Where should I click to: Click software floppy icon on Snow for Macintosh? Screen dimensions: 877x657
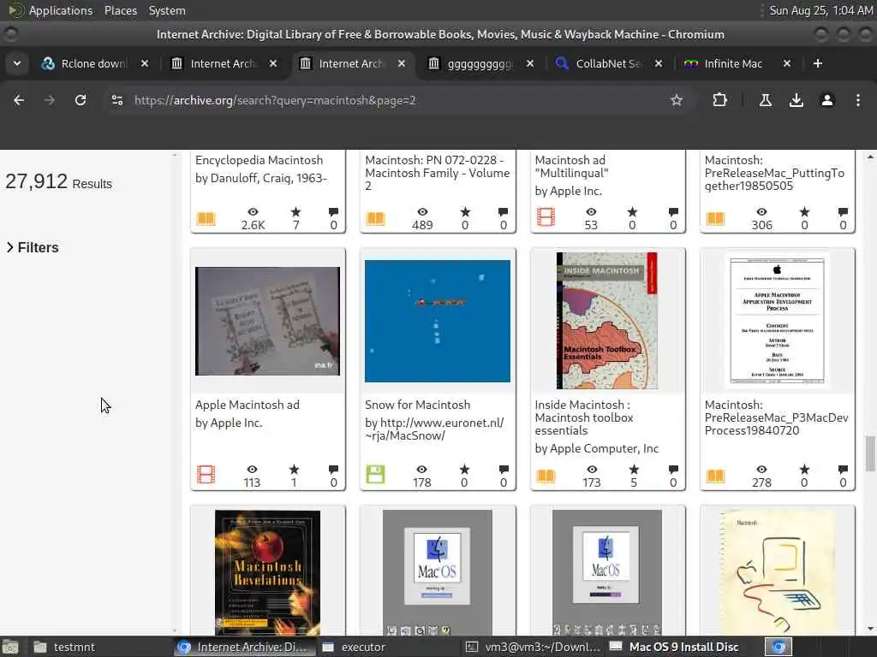[x=375, y=474]
